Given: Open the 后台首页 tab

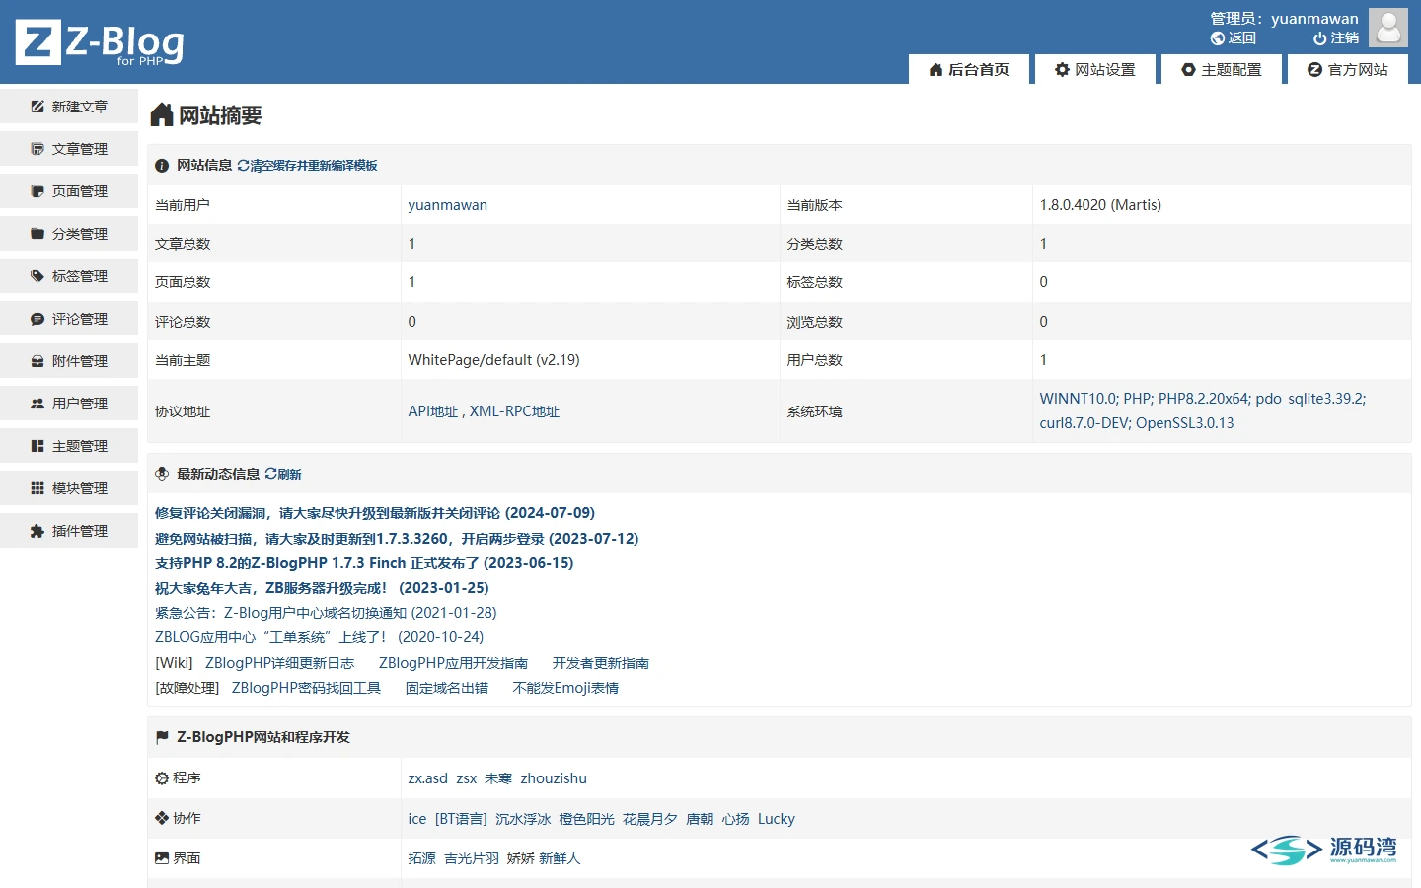Looking at the screenshot, I should 968,69.
